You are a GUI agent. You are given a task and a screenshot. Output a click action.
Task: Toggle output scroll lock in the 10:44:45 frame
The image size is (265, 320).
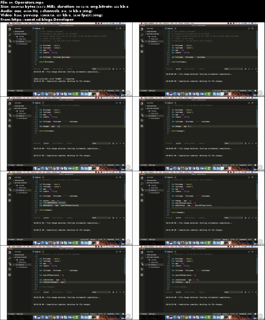click(116, 69)
